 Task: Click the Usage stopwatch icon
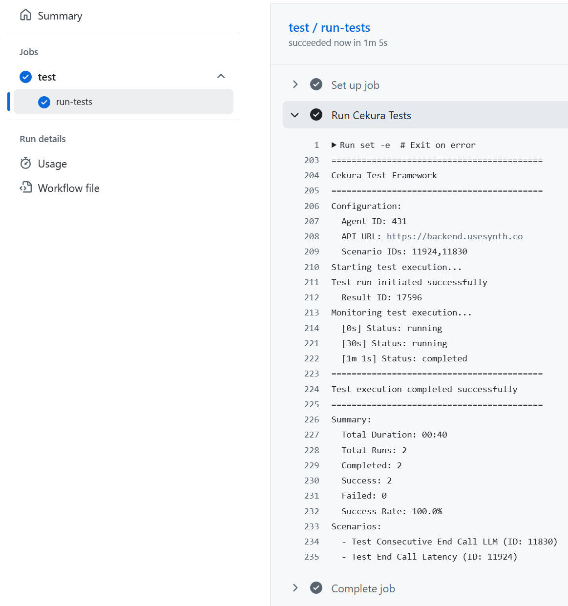[x=26, y=163]
